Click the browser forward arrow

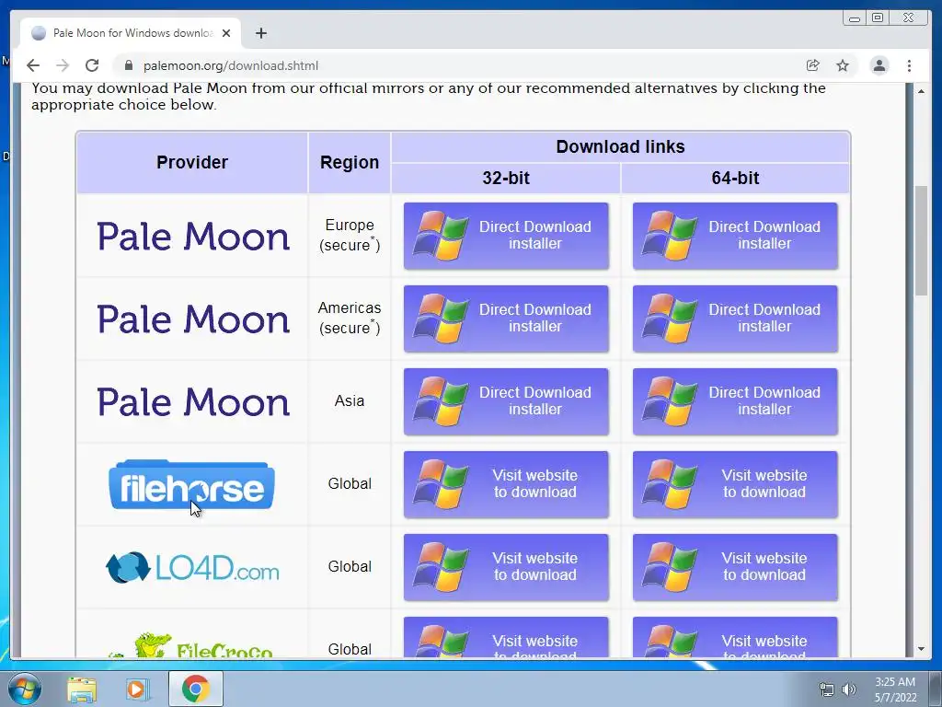(63, 65)
